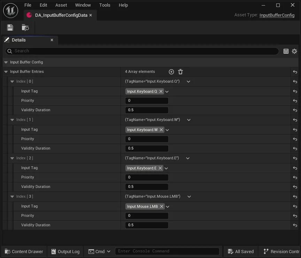The height and width of the screenshot is (258, 301).
Task: Open the Details property matrix grid icon
Action: point(286,51)
